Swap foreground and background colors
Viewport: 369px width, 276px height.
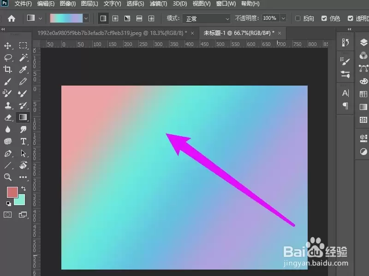pyautogui.click(x=24, y=189)
